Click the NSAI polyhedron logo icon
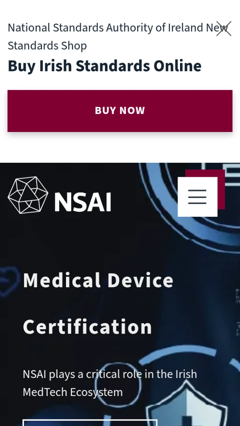 point(28,195)
